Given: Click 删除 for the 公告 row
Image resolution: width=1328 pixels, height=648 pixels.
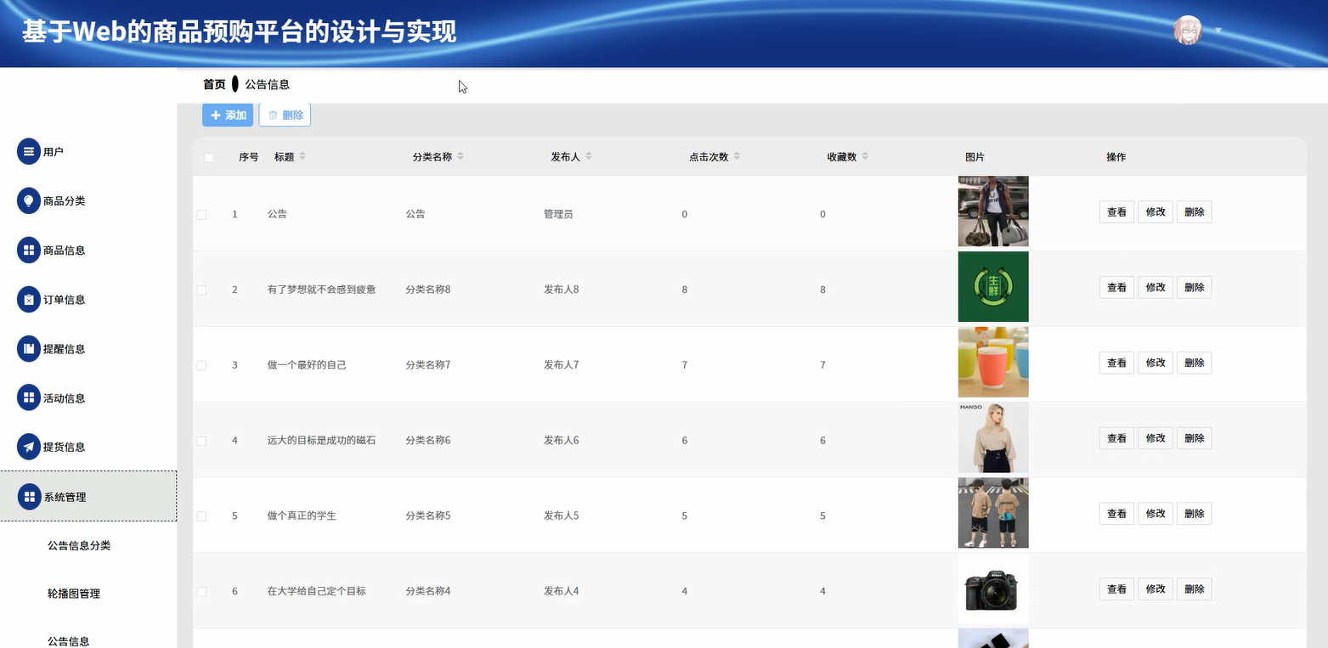Looking at the screenshot, I should pos(1195,212).
